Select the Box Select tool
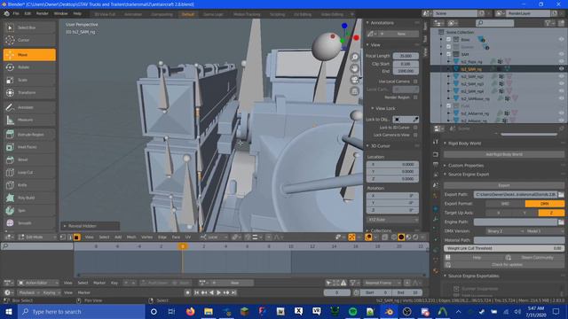The width and height of the screenshot is (568, 319). [x=29, y=27]
